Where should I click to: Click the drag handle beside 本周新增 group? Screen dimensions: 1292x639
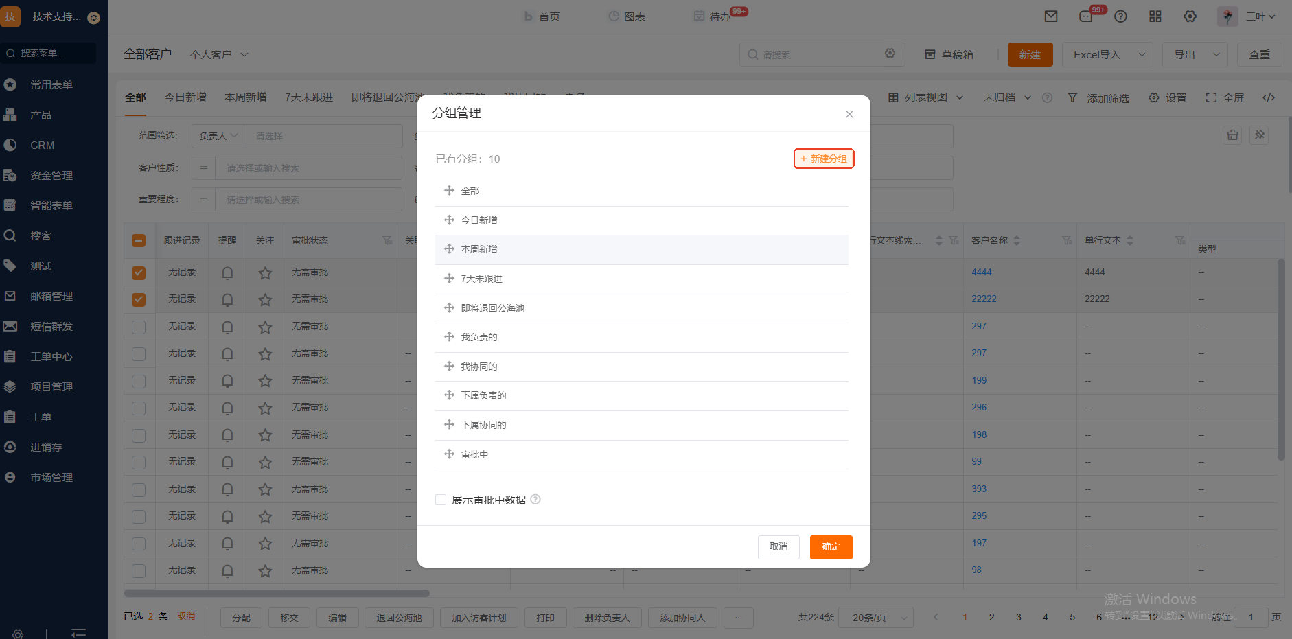click(x=449, y=249)
